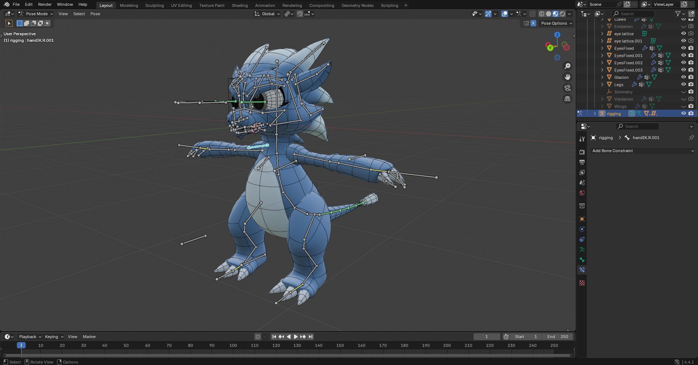Toggle X-Ray display
Viewport: 698px width, 365px height.
532,14
